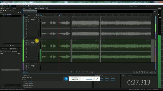The image size is (163, 91).
Task: Adjust the recorder volume slider
Action: pyautogui.click(x=89, y=79)
